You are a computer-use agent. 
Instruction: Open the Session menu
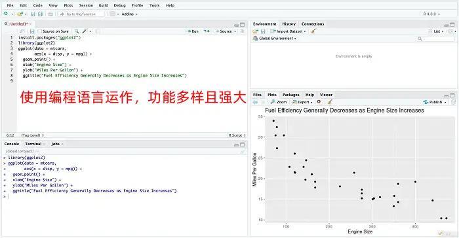(x=86, y=5)
